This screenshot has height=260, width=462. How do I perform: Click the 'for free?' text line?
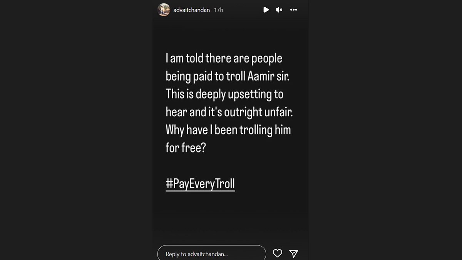pyautogui.click(x=186, y=148)
